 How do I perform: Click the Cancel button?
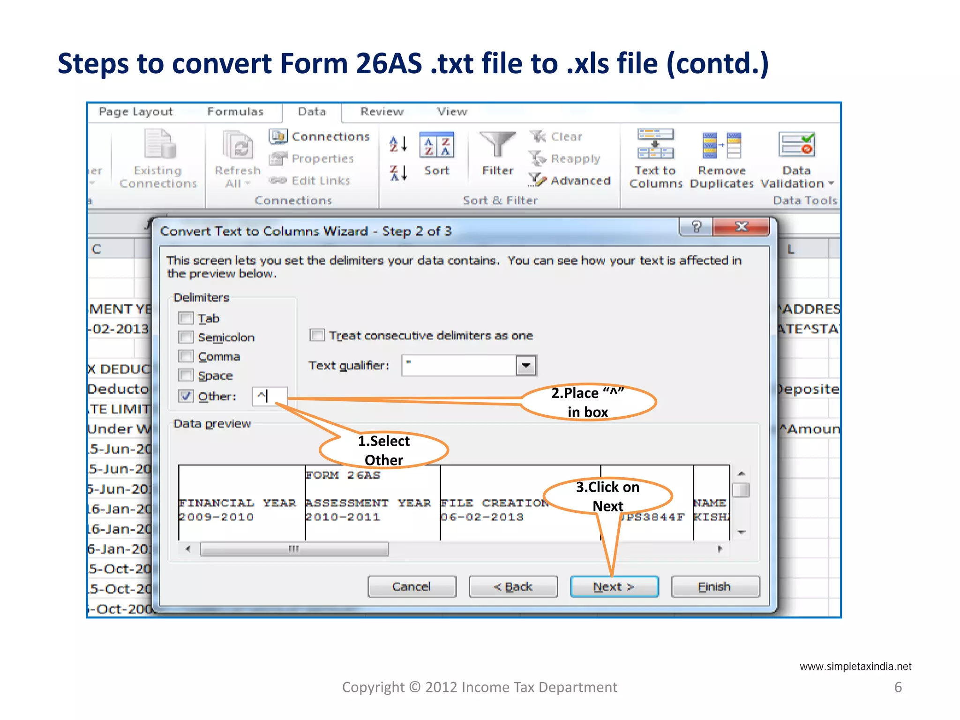tap(412, 586)
